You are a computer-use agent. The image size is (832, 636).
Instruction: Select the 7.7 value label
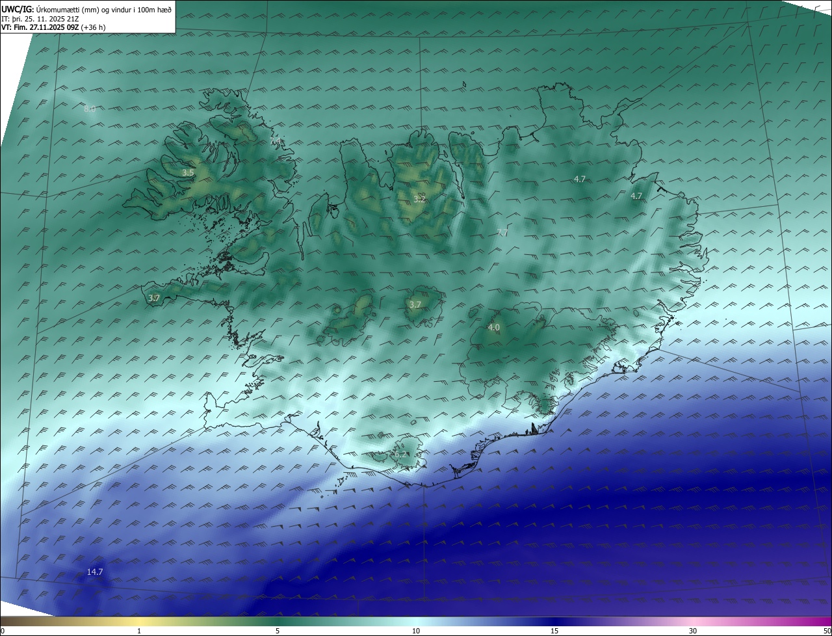coord(502,233)
